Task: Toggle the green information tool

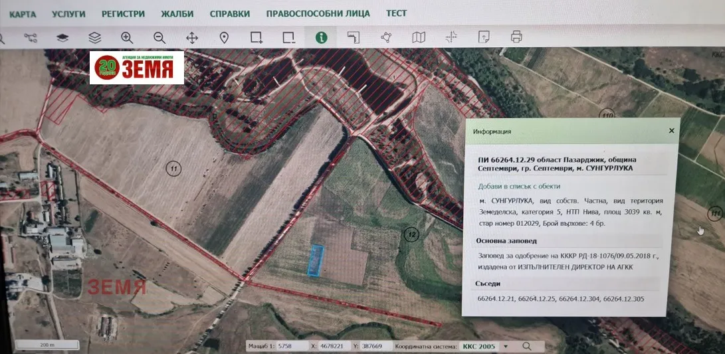Action: 321,38
